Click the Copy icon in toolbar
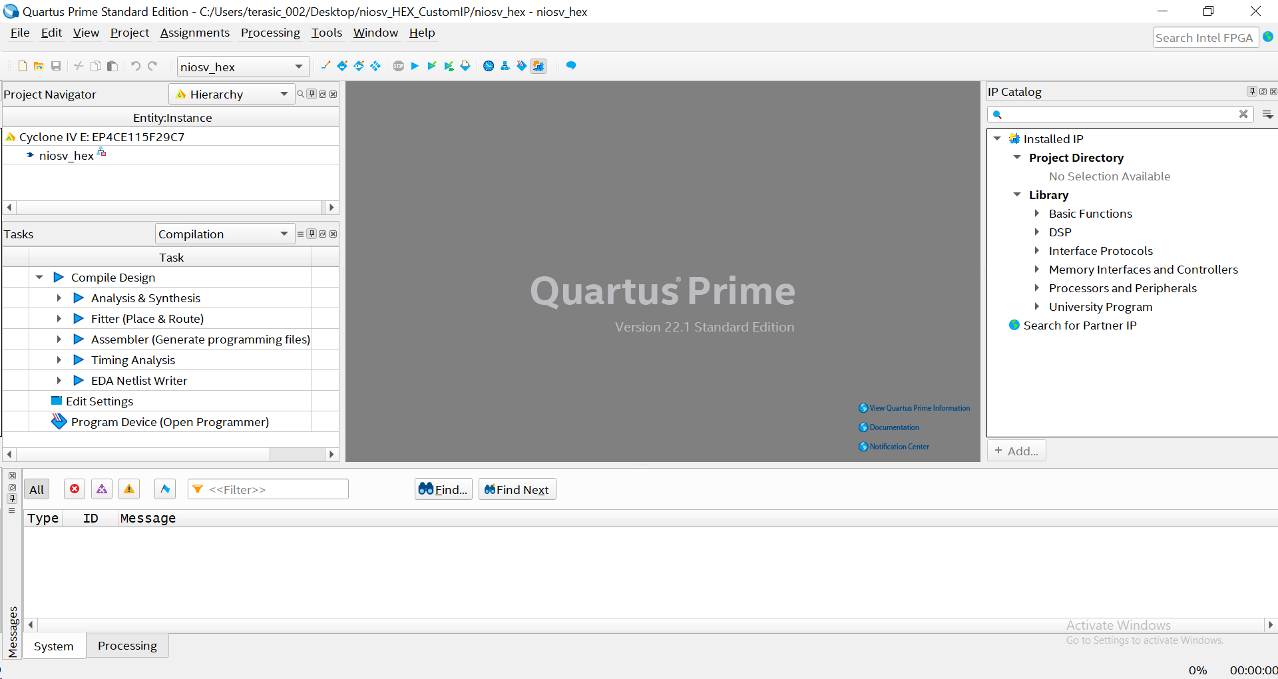 pos(96,66)
